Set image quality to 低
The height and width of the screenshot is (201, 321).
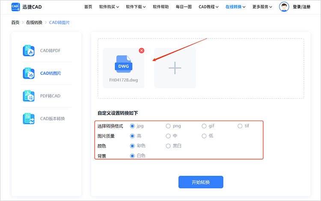tap(204, 136)
